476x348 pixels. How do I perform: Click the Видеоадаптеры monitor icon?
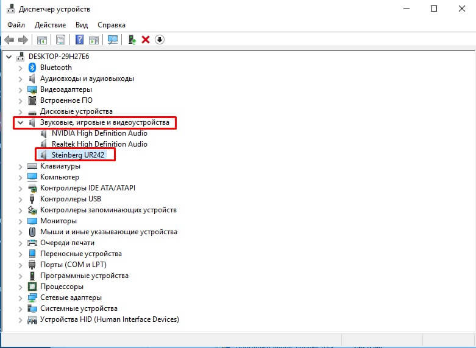coord(32,89)
